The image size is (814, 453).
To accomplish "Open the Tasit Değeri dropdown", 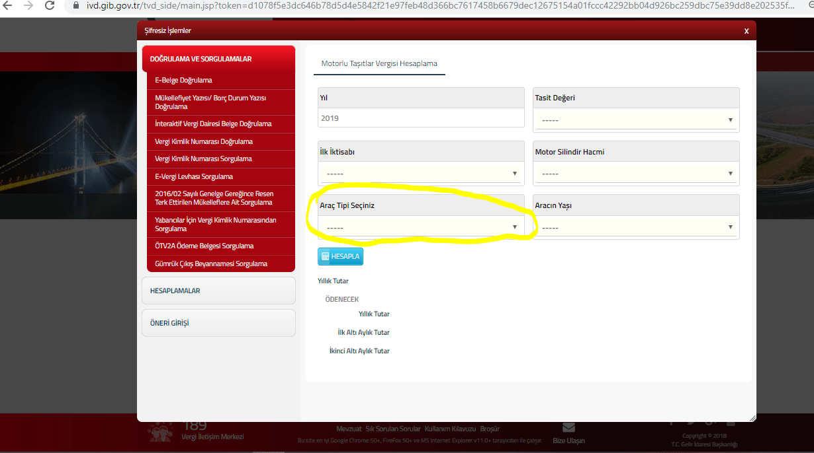I will [635, 120].
